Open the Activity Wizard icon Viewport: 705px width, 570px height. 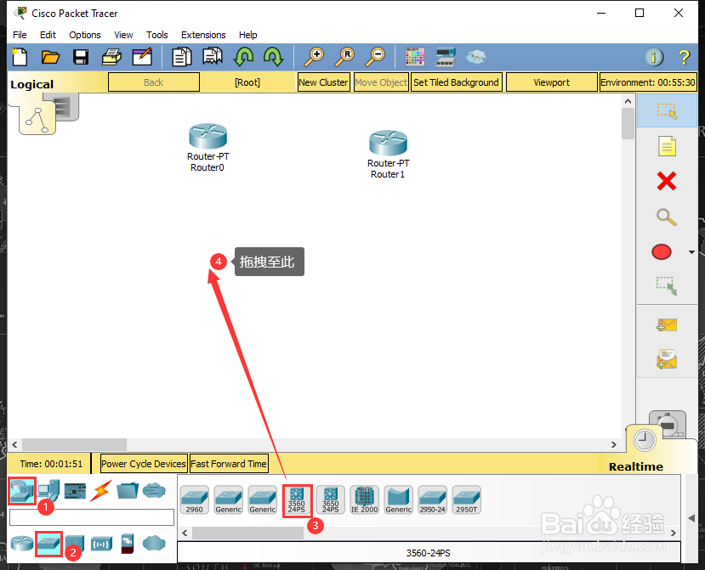point(142,57)
